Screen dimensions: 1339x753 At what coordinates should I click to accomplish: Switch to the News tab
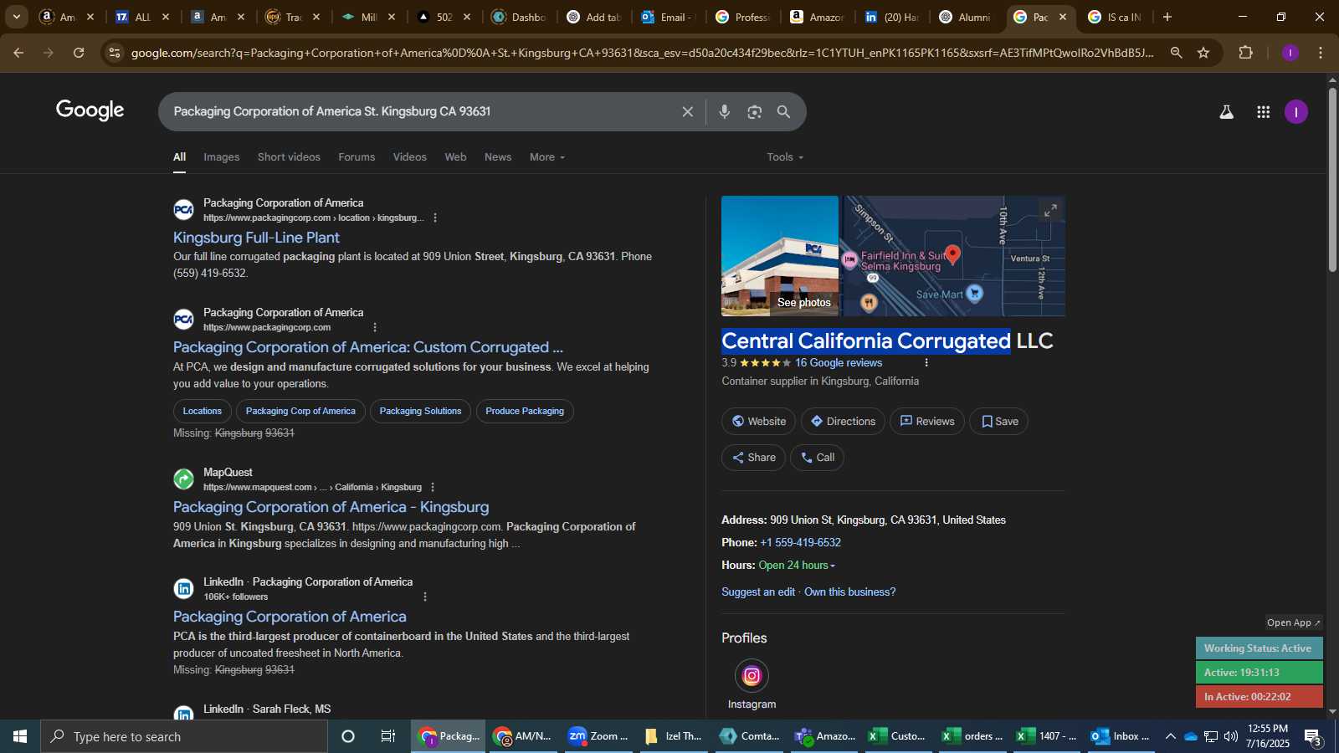(x=498, y=157)
